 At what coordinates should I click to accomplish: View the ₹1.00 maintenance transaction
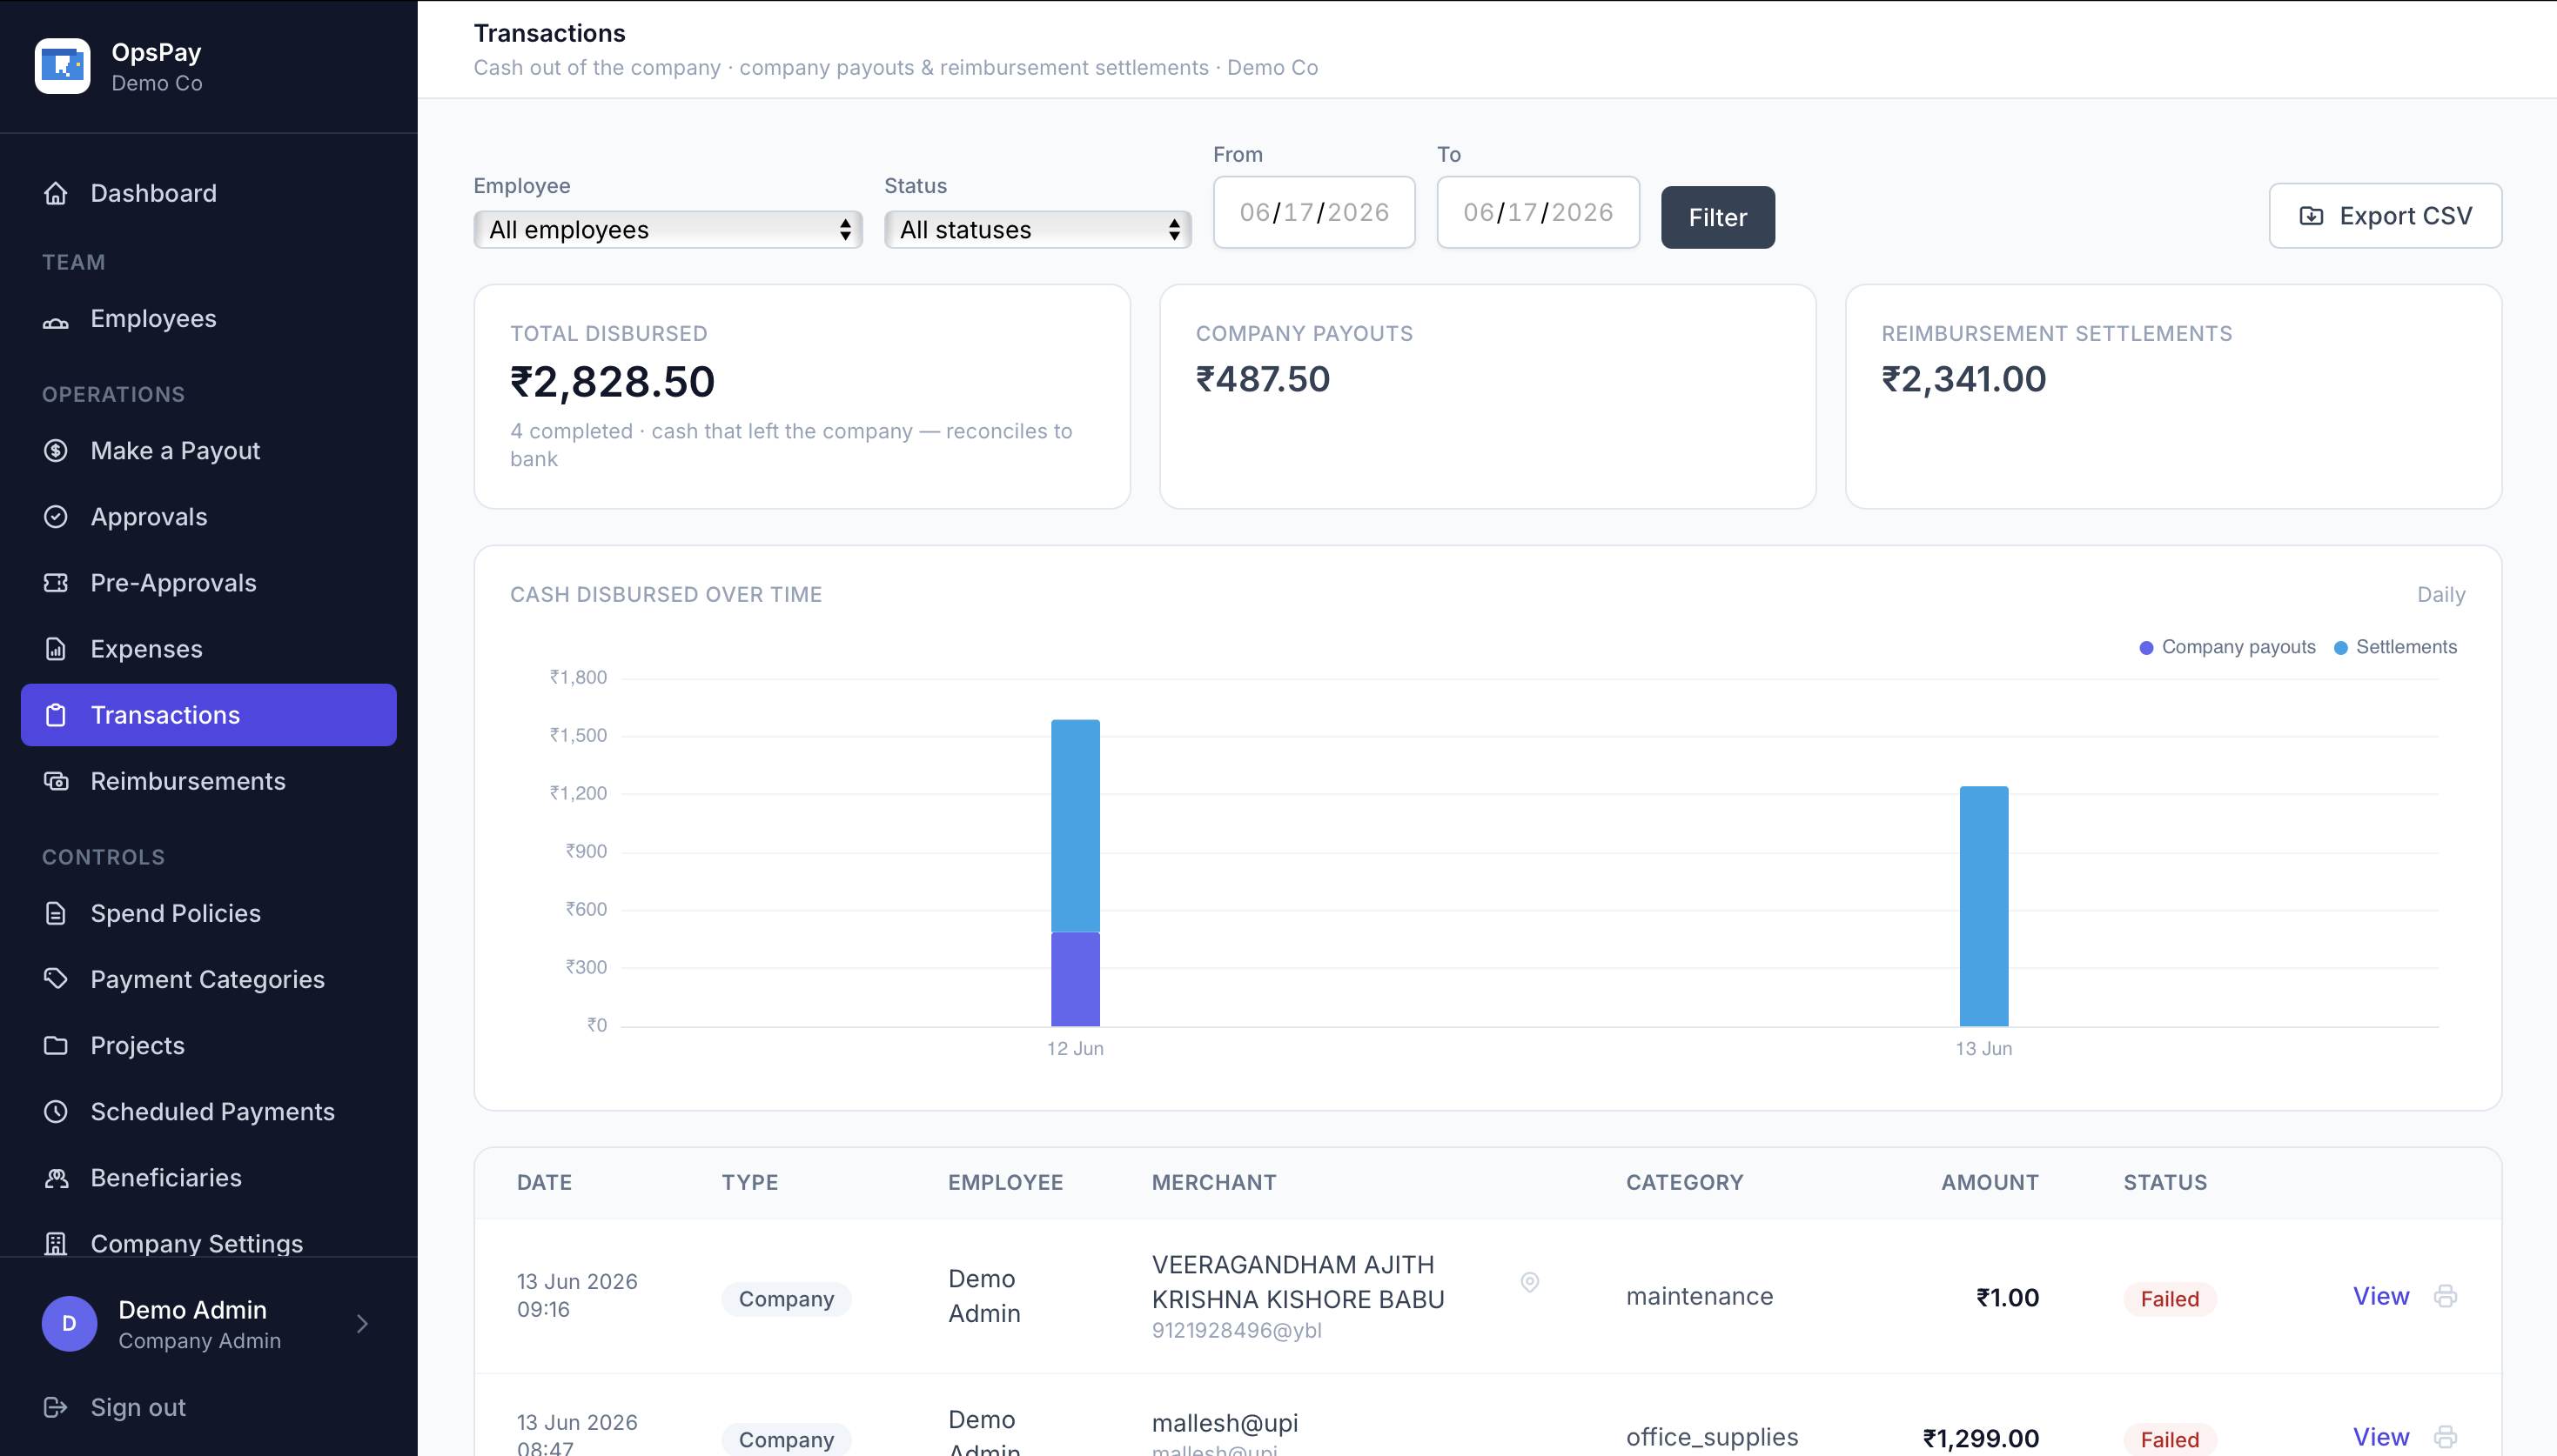point(2380,1296)
